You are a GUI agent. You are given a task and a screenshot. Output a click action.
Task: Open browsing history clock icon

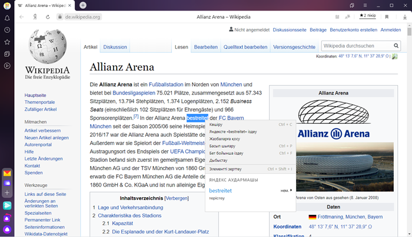point(7,30)
